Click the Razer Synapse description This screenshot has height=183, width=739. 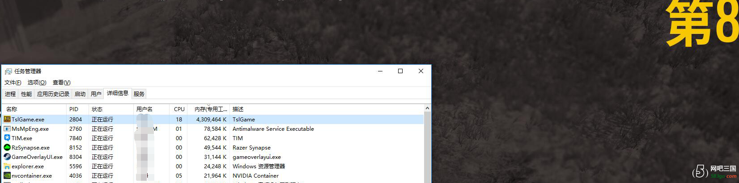tap(251, 147)
